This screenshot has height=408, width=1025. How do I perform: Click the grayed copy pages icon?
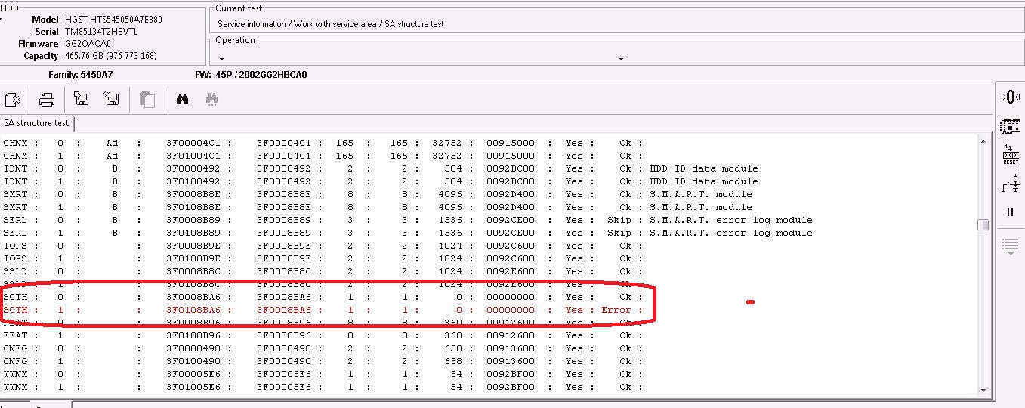(147, 99)
